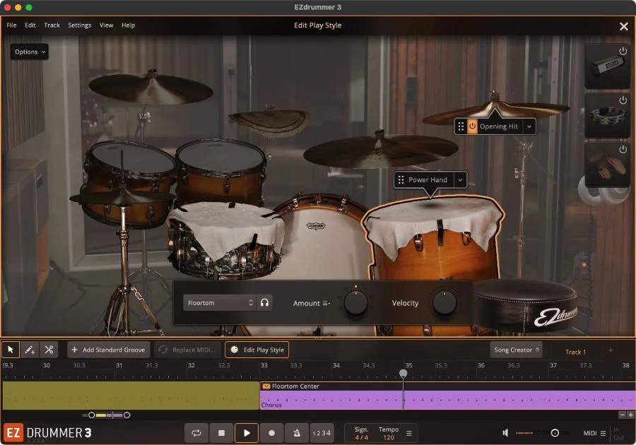Select the tambourine percussion thumbnail

(x=606, y=116)
